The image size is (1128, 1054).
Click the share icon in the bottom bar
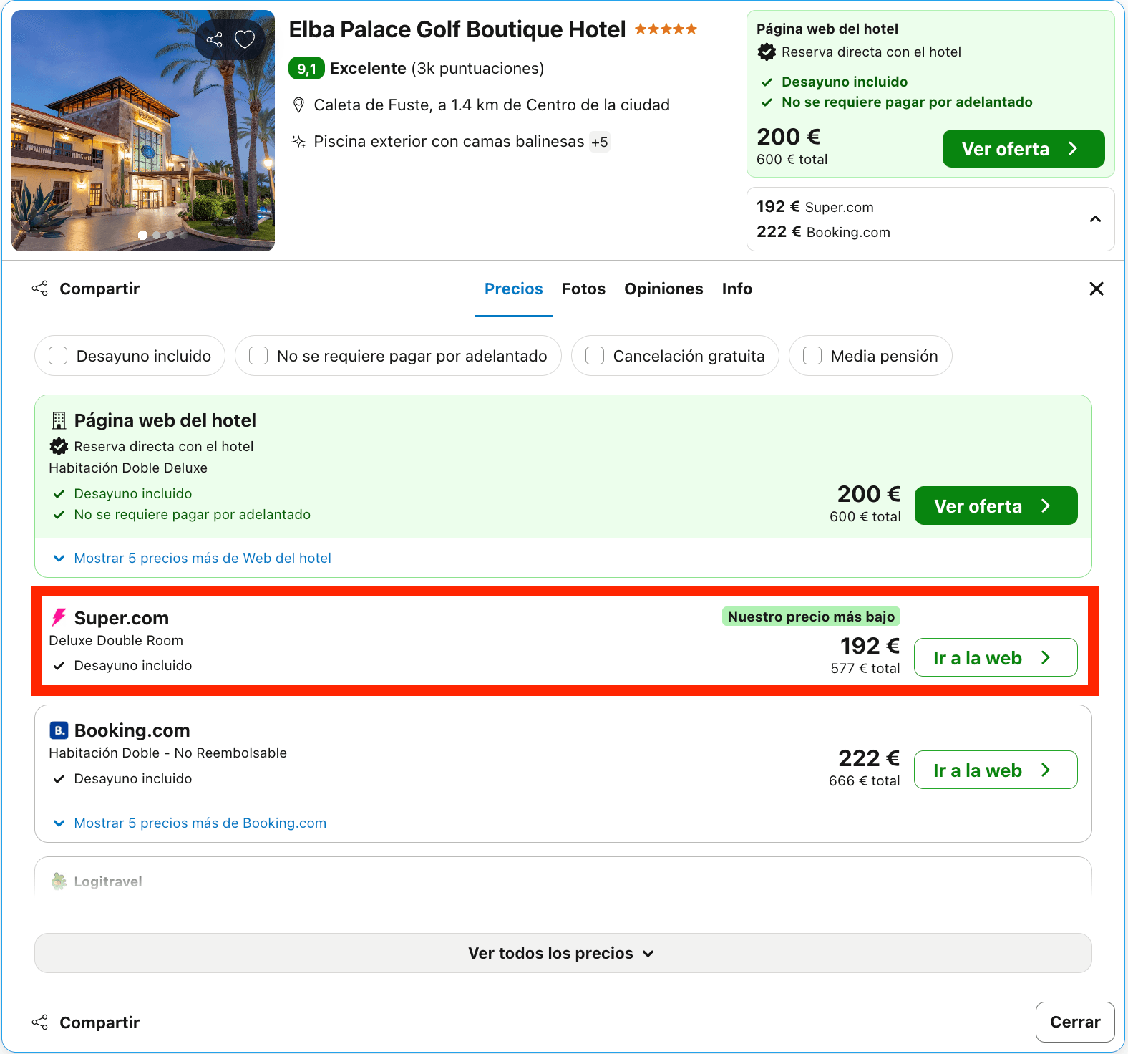40,1022
